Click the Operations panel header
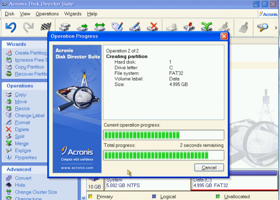Image resolution: width=280 pixels, height=200 pixels. coord(24,86)
